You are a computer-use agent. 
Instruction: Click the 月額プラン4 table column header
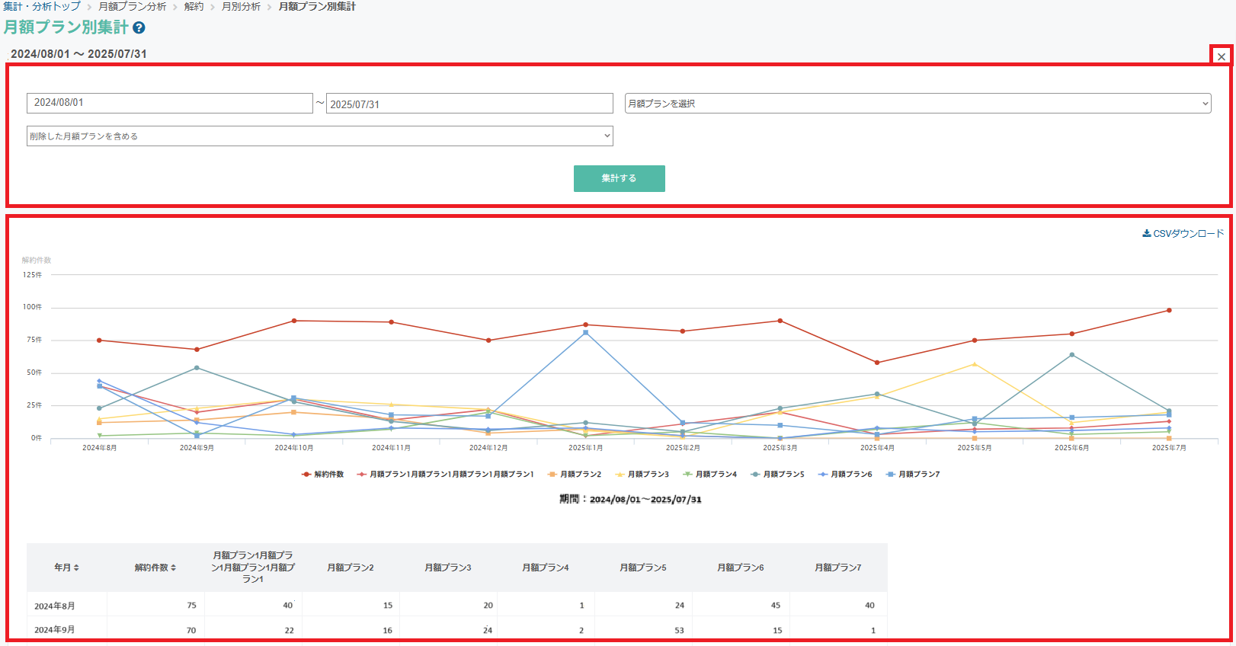(x=546, y=568)
